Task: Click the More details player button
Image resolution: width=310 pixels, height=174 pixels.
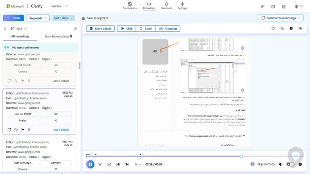Action: pyautogui.click(x=101, y=29)
